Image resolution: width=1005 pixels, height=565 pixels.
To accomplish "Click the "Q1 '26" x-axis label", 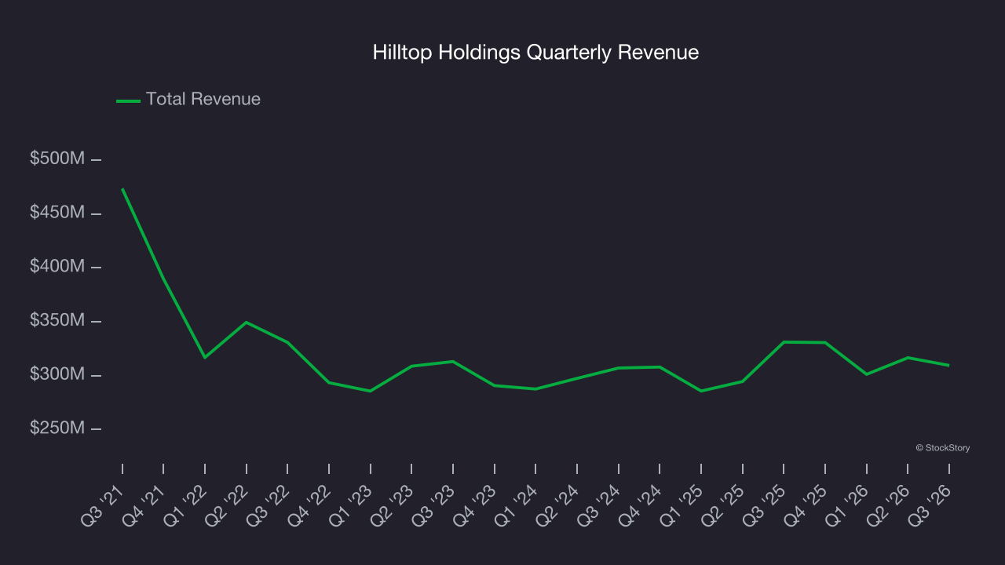I will (x=847, y=504).
